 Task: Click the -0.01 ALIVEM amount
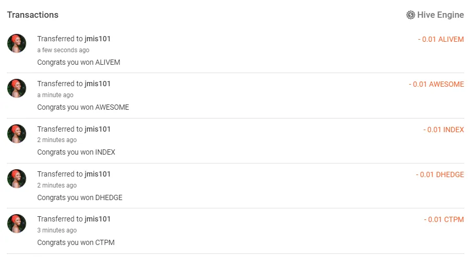(x=441, y=40)
